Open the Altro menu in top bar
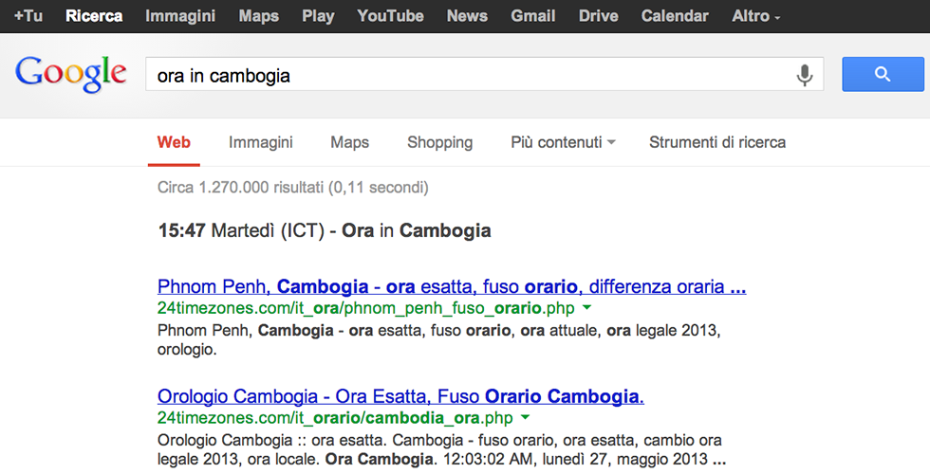Screen dimensions: 930x474 pyautogui.click(x=756, y=16)
